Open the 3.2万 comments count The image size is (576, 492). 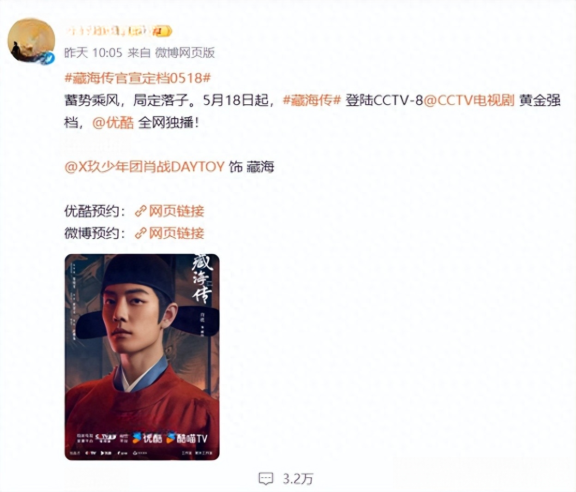click(298, 479)
